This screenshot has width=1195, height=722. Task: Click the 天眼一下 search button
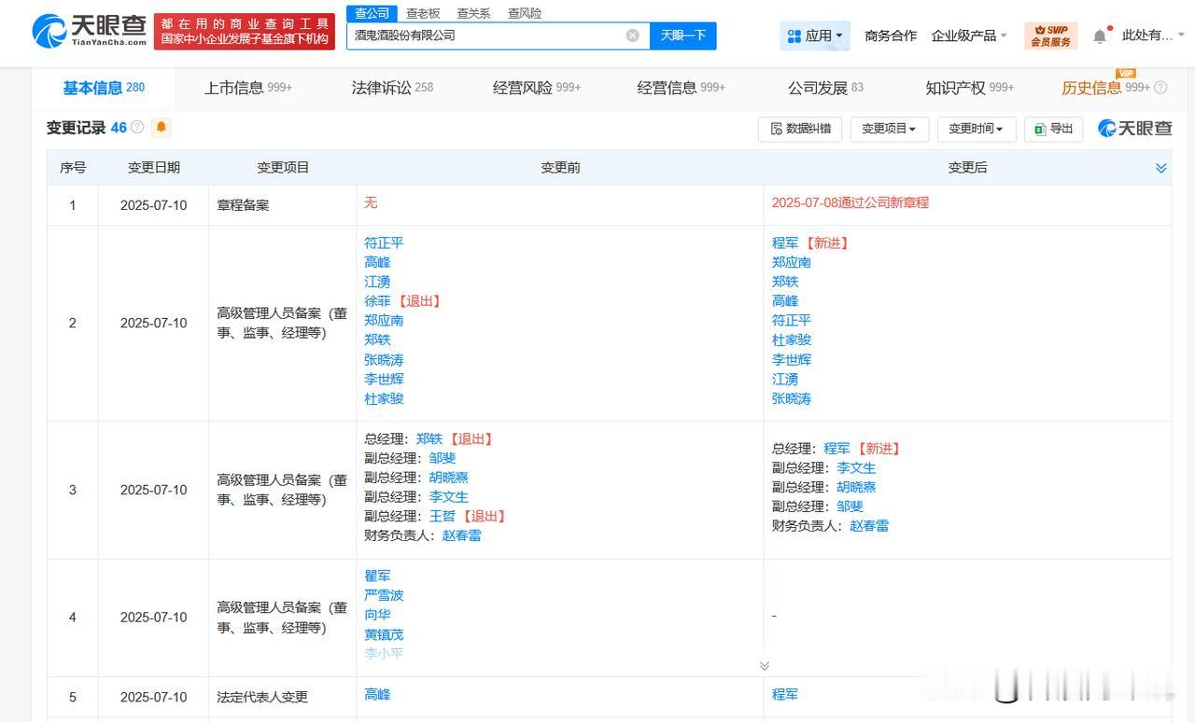coord(683,35)
